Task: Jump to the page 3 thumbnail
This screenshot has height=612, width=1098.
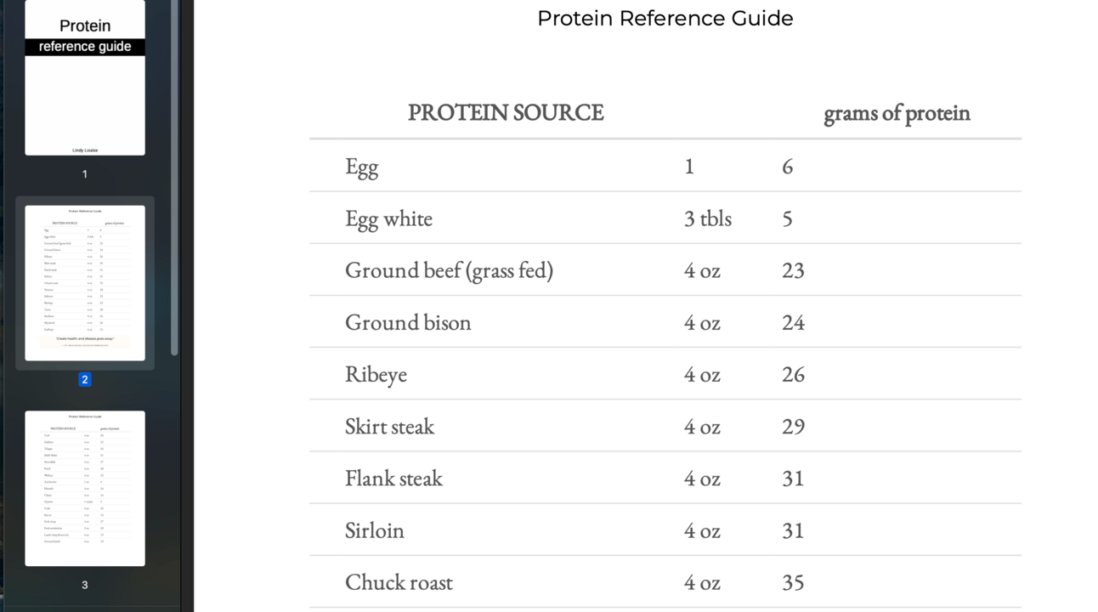Action: point(85,489)
